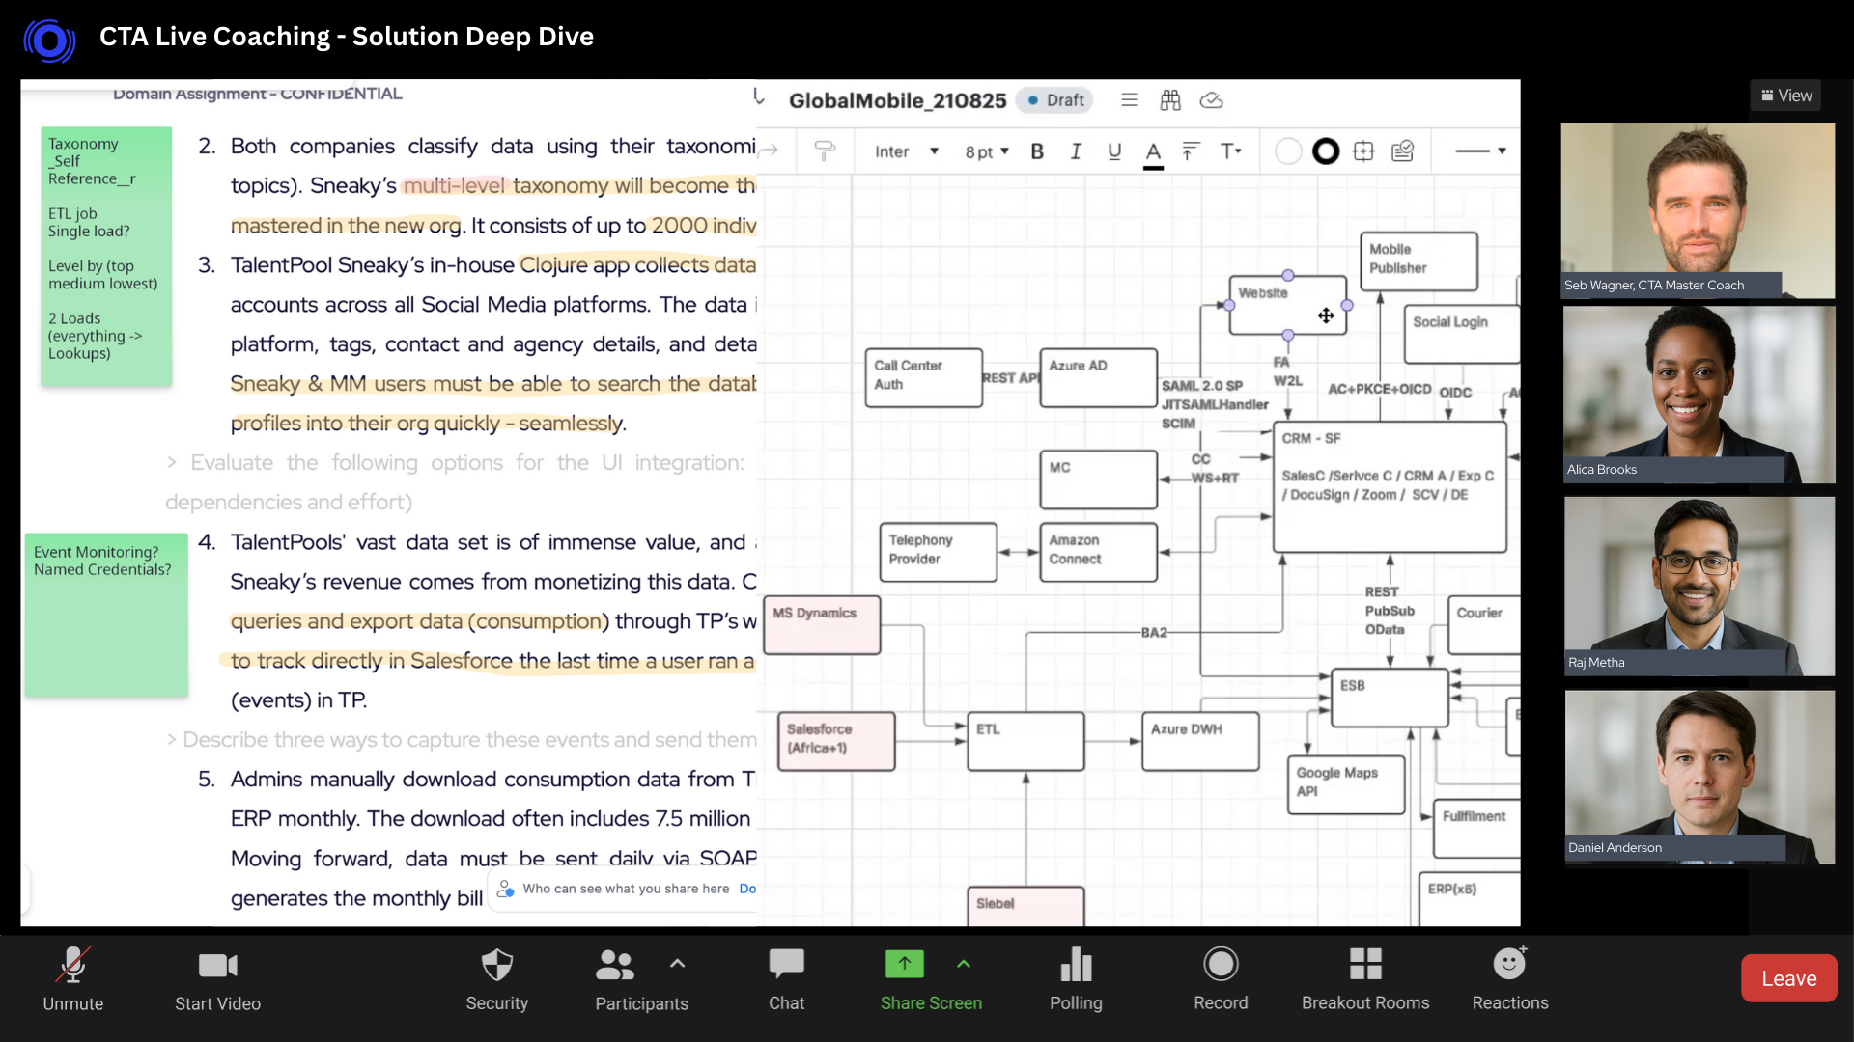Open the 8 pt font size dropdown
1854x1042 pixels.
(987, 151)
